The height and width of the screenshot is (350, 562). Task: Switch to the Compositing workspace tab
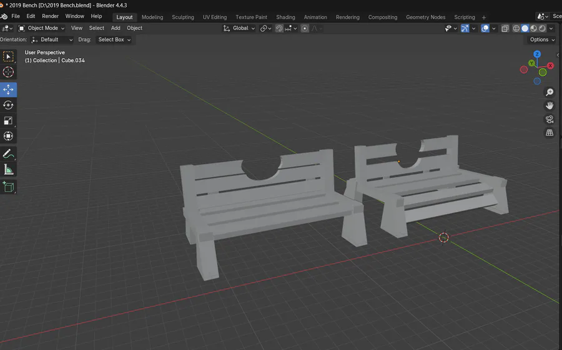click(383, 17)
